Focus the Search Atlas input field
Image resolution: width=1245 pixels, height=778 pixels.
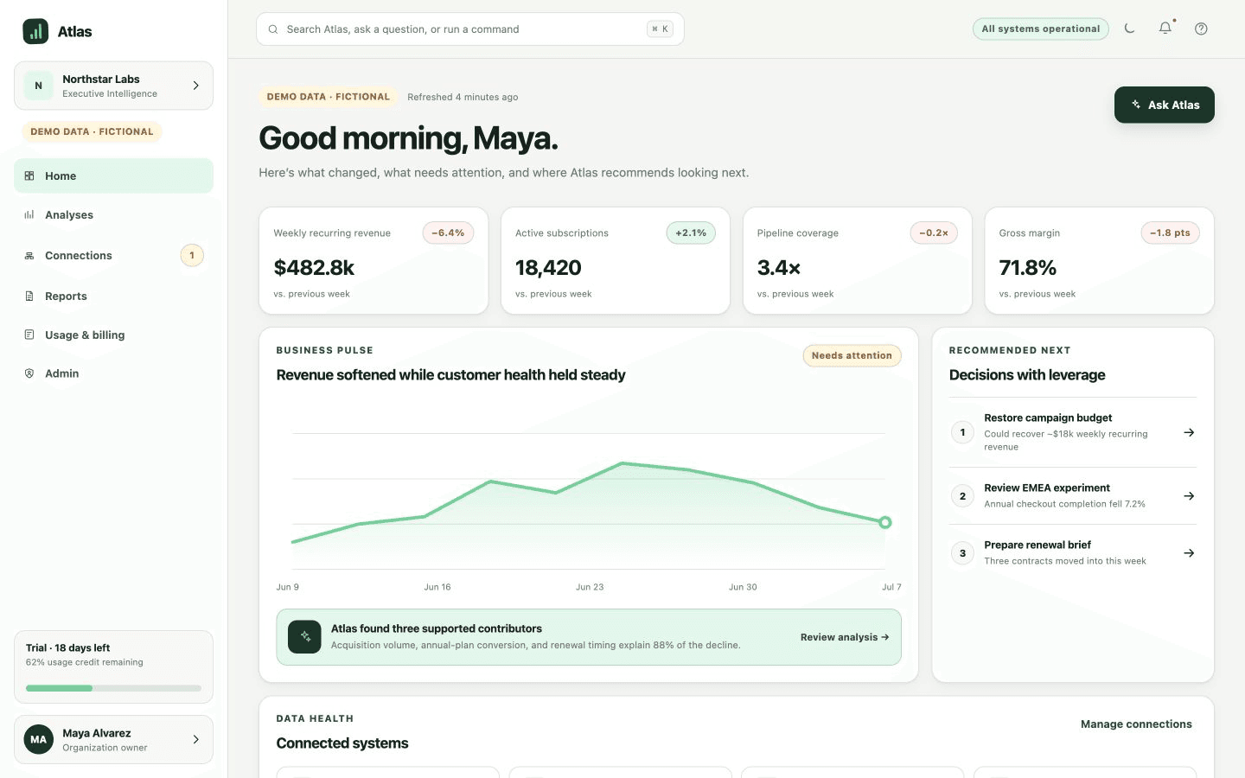pyautogui.click(x=469, y=29)
